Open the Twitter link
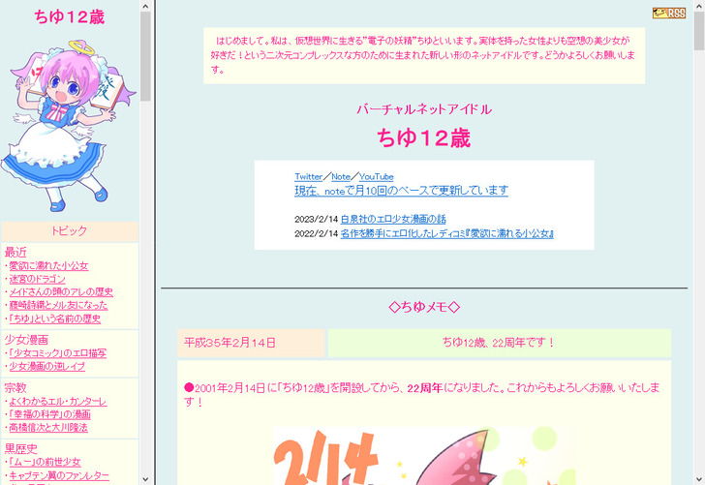Viewport: 705px width, 485px height. [308, 177]
